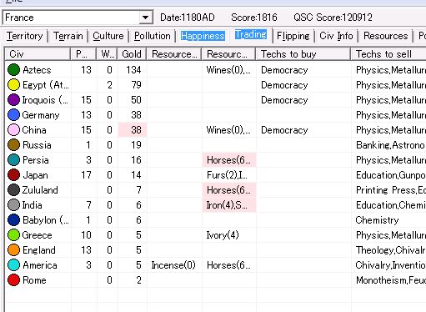Image resolution: width=426 pixels, height=312 pixels.
Task: Sort by the Civ column header
Action: pos(38,54)
